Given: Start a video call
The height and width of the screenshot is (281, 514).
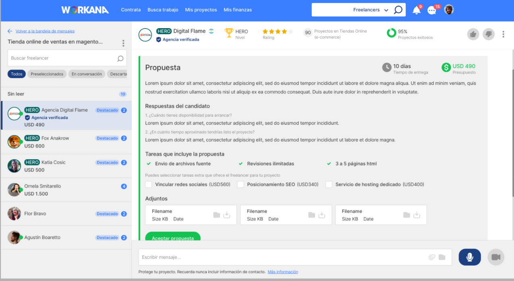Looking at the screenshot, I should pos(495,257).
